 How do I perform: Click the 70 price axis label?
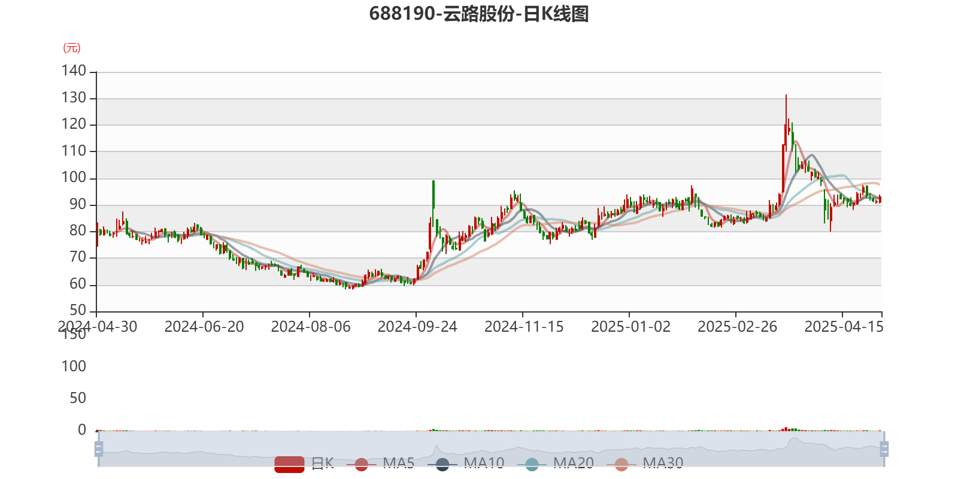78,257
